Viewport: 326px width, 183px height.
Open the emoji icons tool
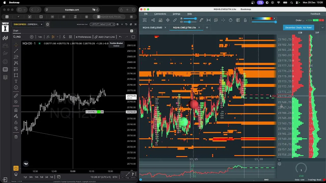(x=16, y=87)
